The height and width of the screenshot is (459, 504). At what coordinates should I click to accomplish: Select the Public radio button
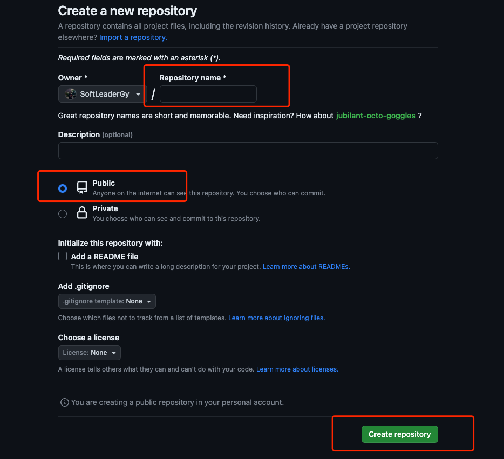[x=63, y=188]
